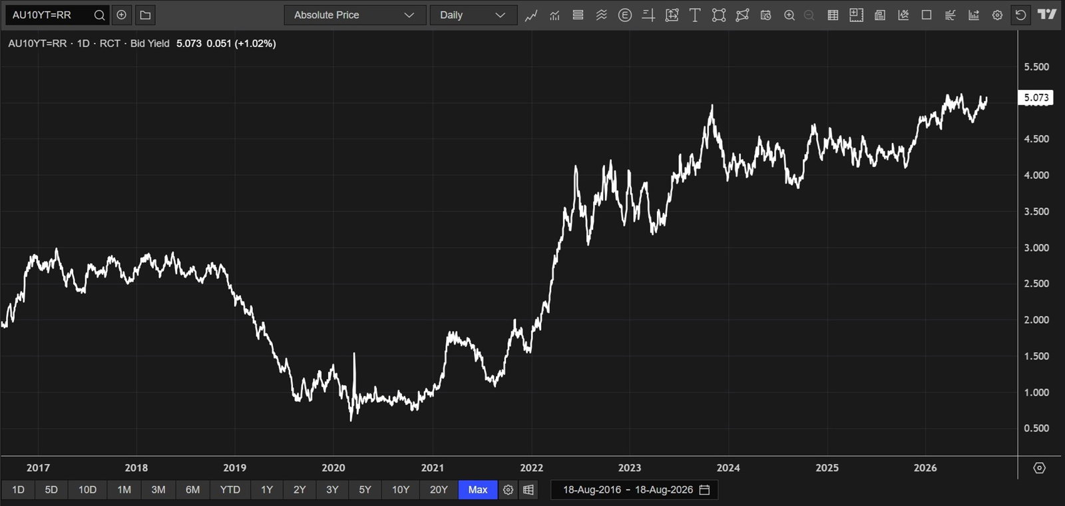The image size is (1065, 506).
Task: Click the 5.500 label on price axis
Action: coord(1036,67)
